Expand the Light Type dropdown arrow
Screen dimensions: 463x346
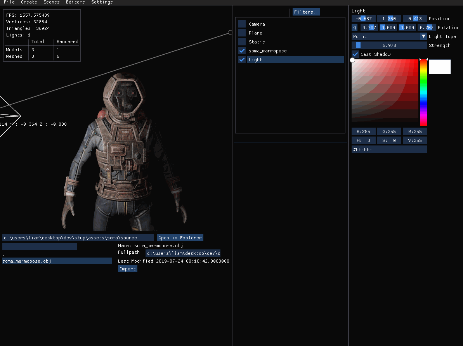pos(423,36)
